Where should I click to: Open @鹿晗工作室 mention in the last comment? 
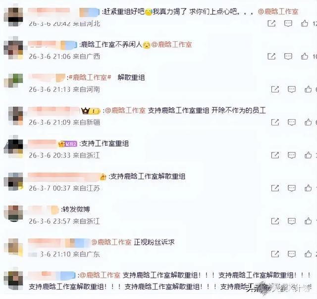pos(100,275)
